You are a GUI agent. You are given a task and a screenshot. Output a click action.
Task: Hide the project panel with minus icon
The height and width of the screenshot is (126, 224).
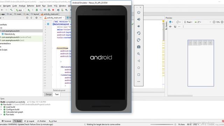pos(41,18)
